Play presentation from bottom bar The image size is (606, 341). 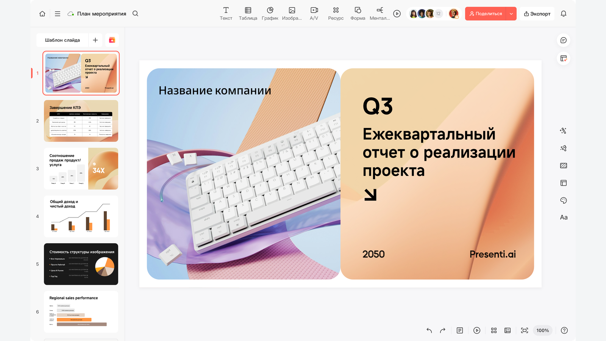pyautogui.click(x=477, y=330)
